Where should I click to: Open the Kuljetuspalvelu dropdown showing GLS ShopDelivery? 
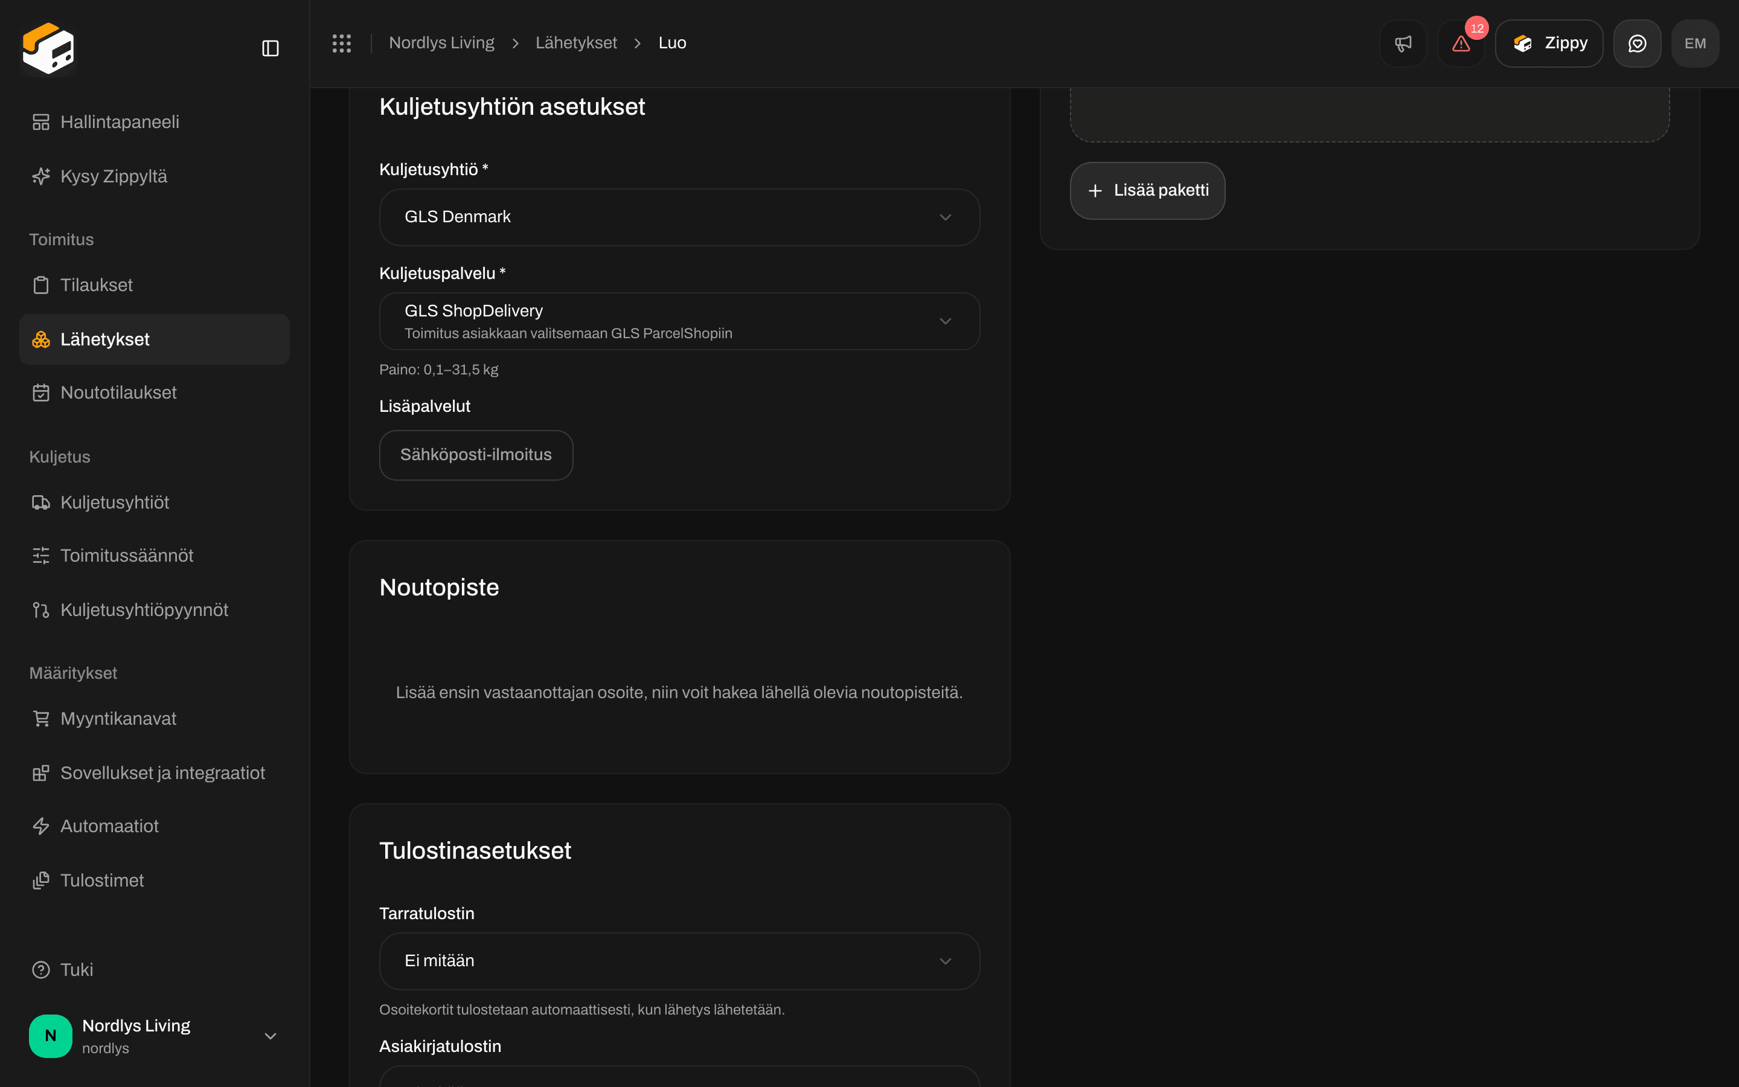679,321
